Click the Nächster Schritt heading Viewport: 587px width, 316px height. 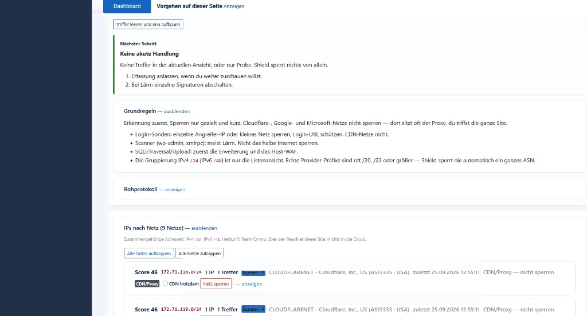pyautogui.click(x=138, y=44)
